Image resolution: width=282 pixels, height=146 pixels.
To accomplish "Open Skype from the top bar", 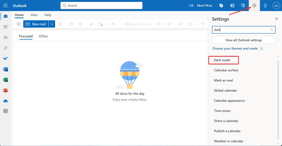I will [x=221, y=6].
